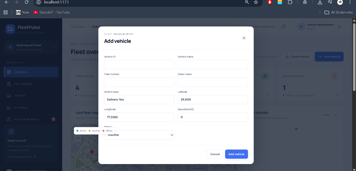Open the media controls icon
Screen dimensions: 356x171
coord(330,2)
